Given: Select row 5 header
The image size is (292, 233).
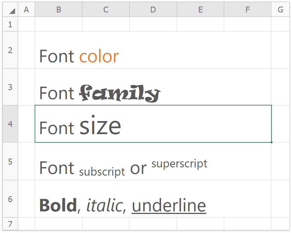Looking at the screenshot, I should [10, 161].
